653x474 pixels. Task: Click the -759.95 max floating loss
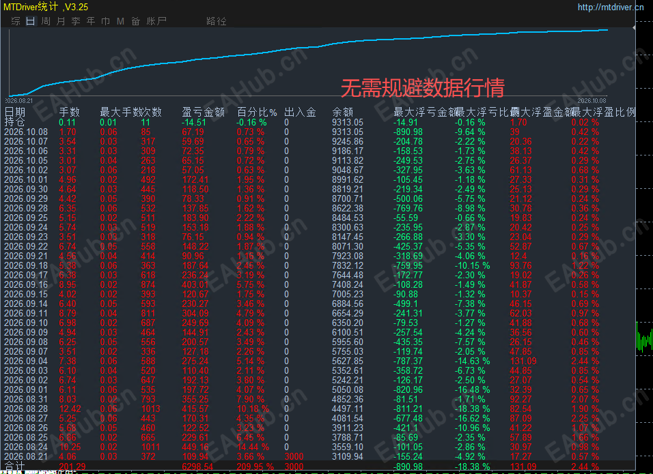coord(408,266)
